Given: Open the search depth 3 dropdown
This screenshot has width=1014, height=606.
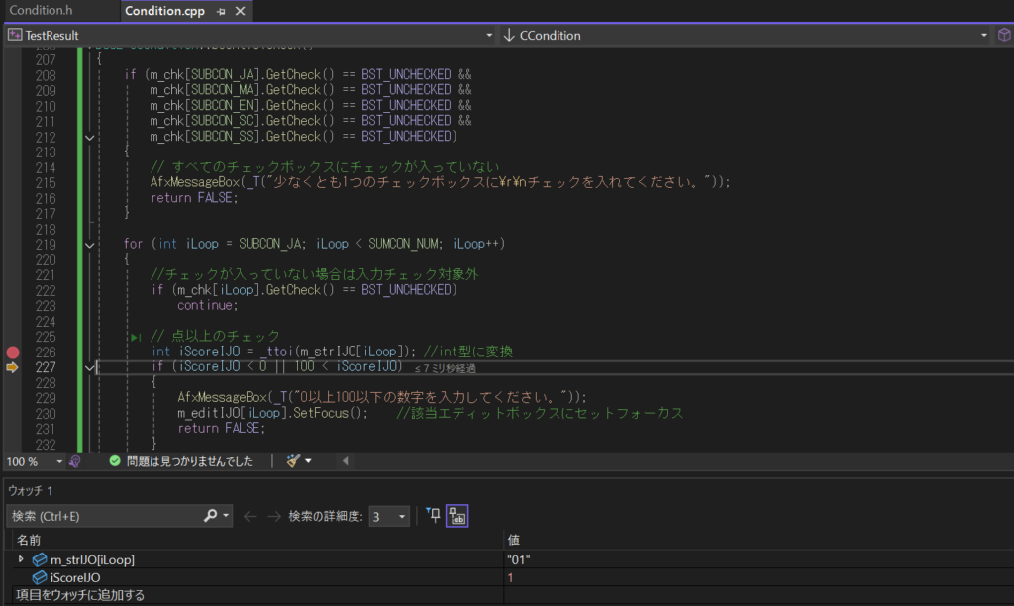Looking at the screenshot, I should [388, 516].
